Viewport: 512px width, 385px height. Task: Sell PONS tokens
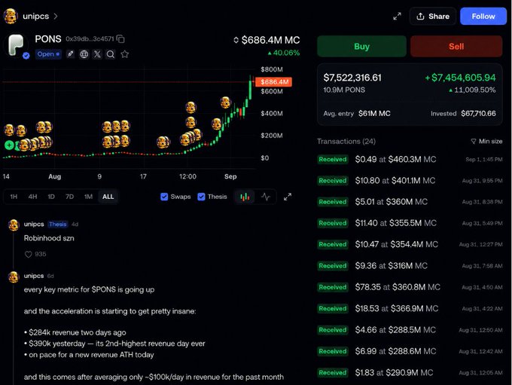[456, 47]
